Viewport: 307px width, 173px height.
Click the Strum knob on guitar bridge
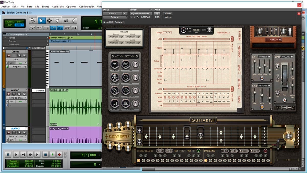(x=288, y=136)
